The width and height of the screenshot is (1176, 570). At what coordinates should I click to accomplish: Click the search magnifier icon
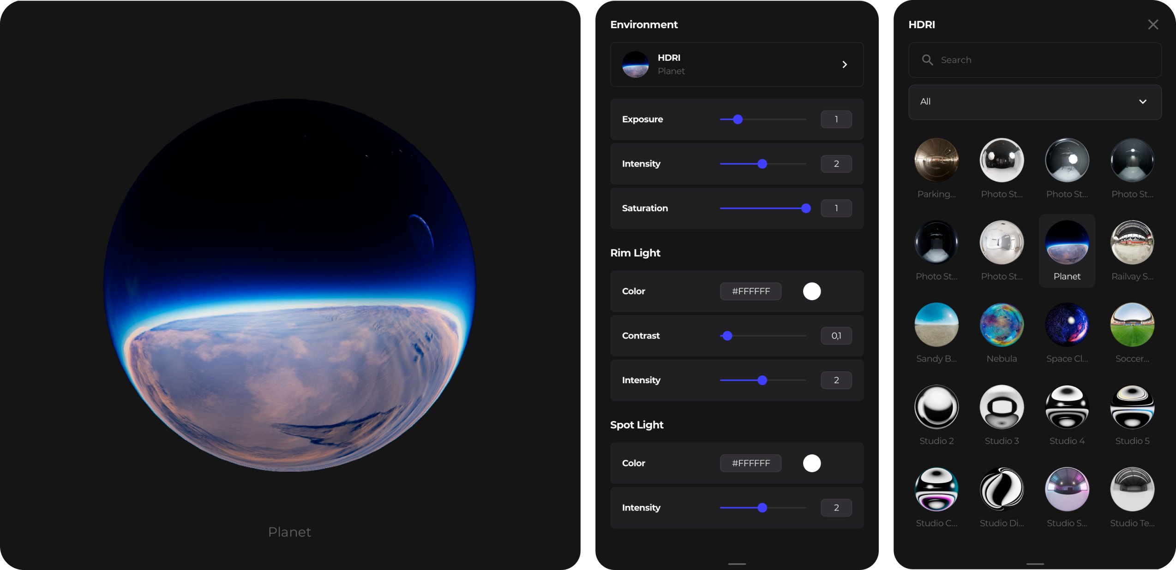tap(927, 59)
